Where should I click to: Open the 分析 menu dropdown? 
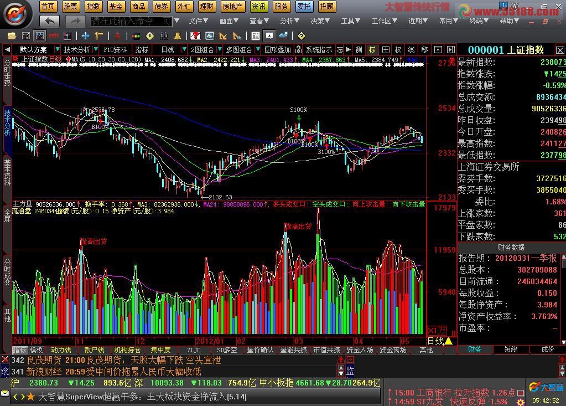coord(289,21)
